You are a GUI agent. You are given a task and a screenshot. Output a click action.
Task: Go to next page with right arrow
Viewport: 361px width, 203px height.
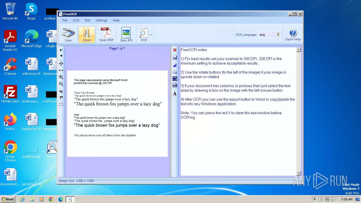[61, 50]
